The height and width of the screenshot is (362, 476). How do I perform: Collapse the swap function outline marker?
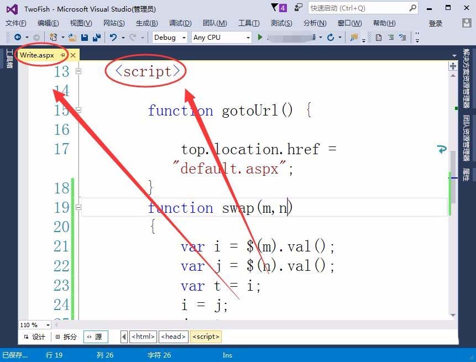78,208
